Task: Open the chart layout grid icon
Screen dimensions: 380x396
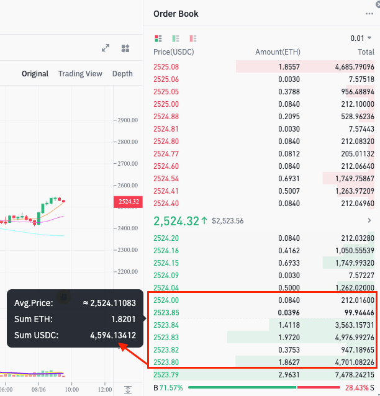Action: tap(125, 48)
